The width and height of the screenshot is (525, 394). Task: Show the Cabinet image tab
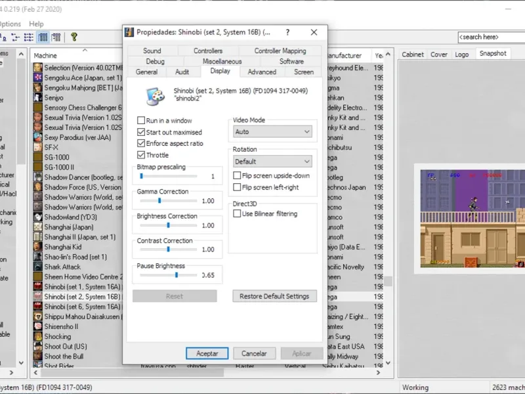point(413,55)
